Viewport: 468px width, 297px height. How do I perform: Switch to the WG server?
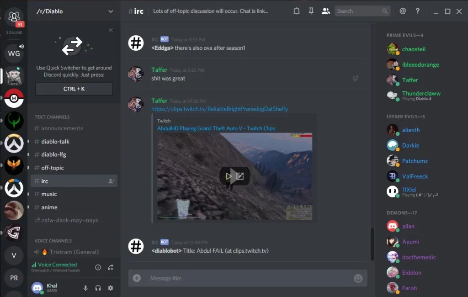point(14,53)
